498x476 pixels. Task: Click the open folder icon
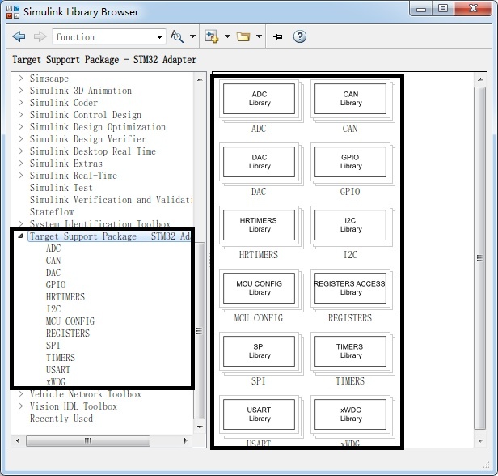(243, 37)
